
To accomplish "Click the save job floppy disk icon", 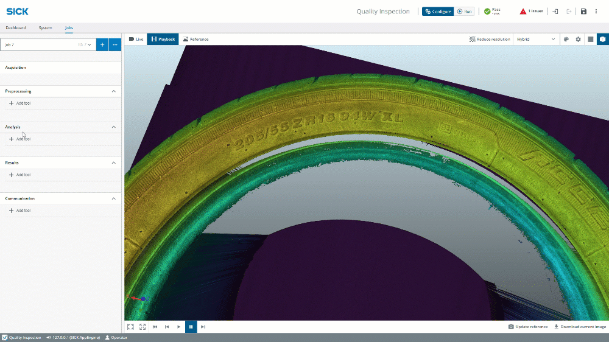I will coord(583,12).
